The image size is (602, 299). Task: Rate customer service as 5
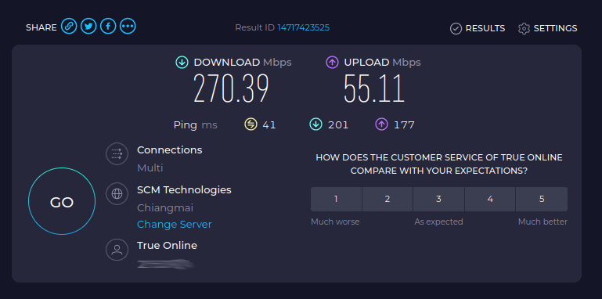tap(542, 200)
